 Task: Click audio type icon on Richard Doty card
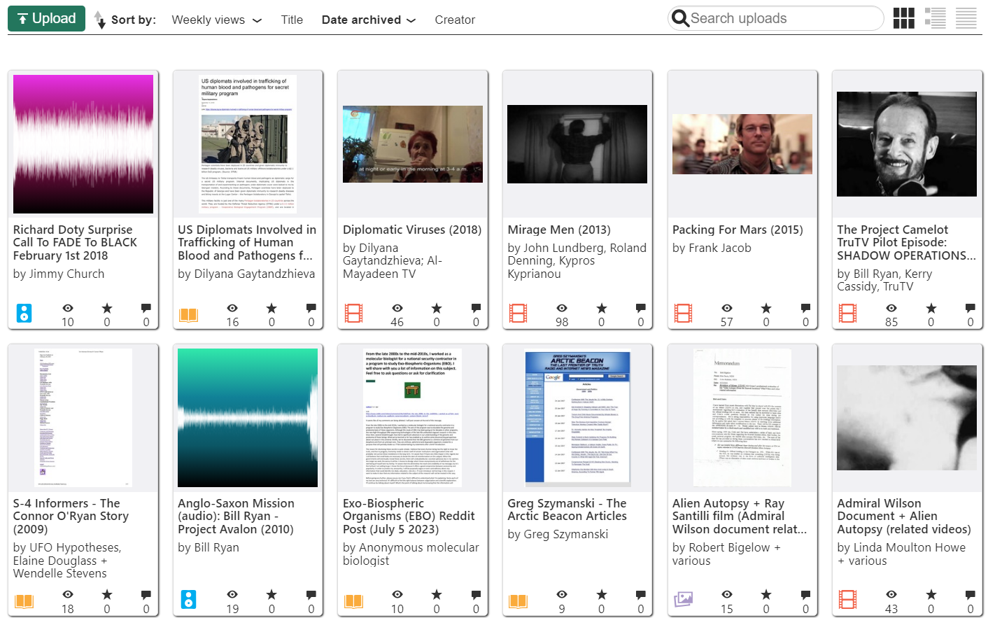click(x=24, y=313)
